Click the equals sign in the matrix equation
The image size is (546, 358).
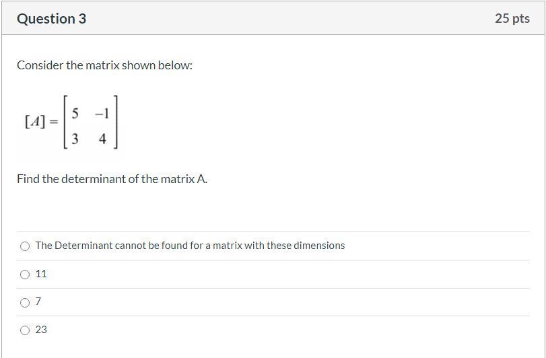(x=53, y=121)
